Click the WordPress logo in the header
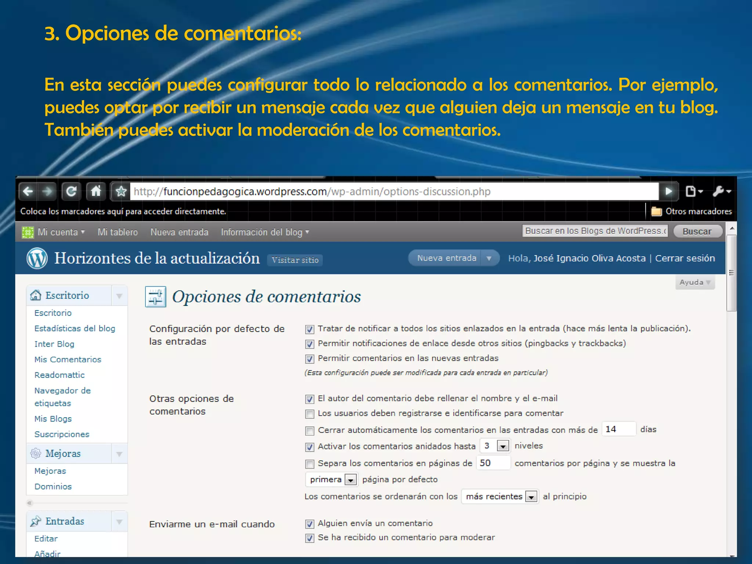This screenshot has height=564, width=752. coord(37,258)
